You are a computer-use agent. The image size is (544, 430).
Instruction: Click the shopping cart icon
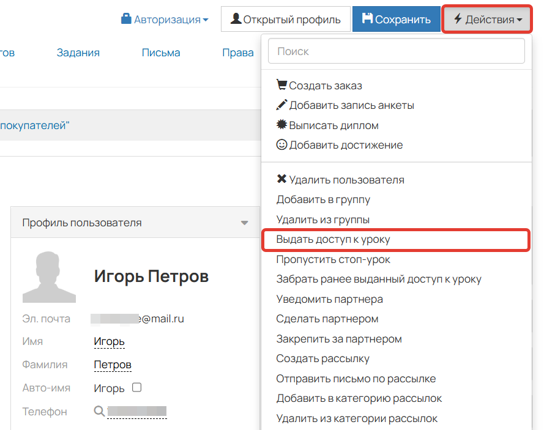[x=281, y=84]
